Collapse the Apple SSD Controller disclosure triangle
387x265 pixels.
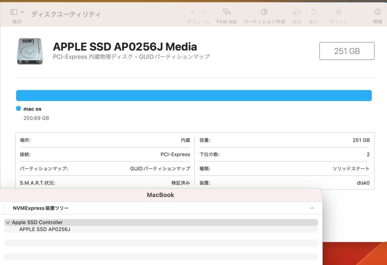pos(8,222)
